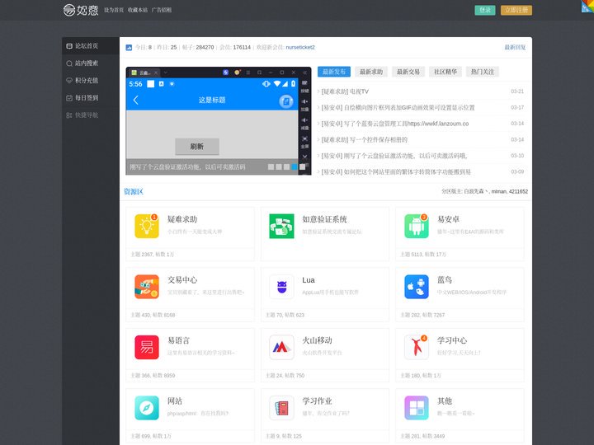Open 易语言 forum title
Viewport: 594px width, 445px height.
point(178,340)
